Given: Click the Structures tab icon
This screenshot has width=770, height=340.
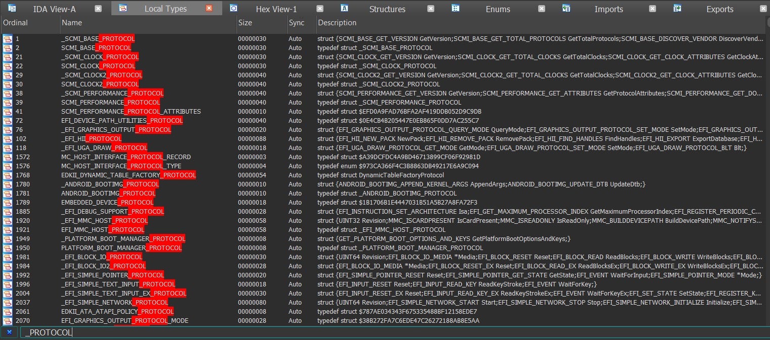Looking at the screenshot, I should click(344, 8).
